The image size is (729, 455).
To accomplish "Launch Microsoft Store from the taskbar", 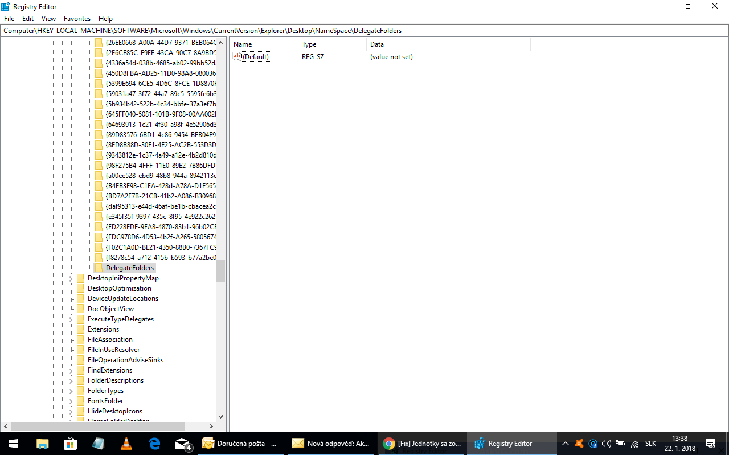I will click(x=70, y=444).
